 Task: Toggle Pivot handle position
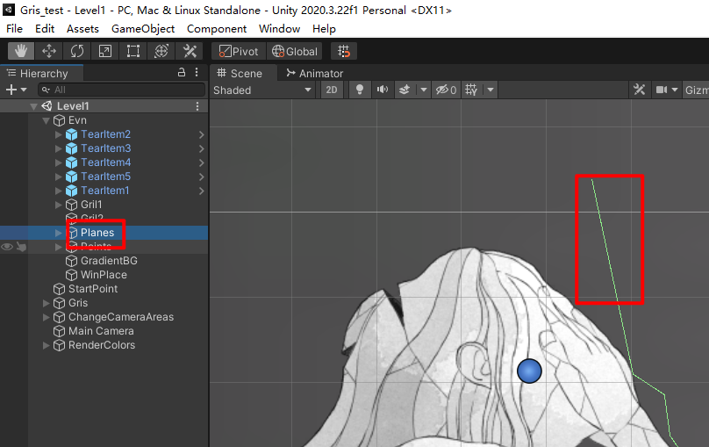click(x=239, y=51)
